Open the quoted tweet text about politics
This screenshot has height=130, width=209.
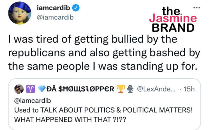pos(103,115)
